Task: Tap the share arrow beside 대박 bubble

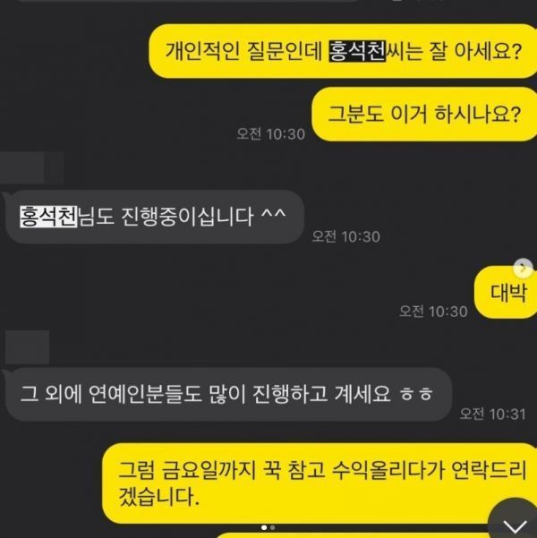Action: (x=523, y=268)
